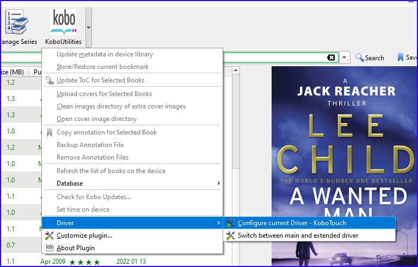Click the magnifier icon beside Search
This screenshot has width=418, height=267.
[x=359, y=58]
